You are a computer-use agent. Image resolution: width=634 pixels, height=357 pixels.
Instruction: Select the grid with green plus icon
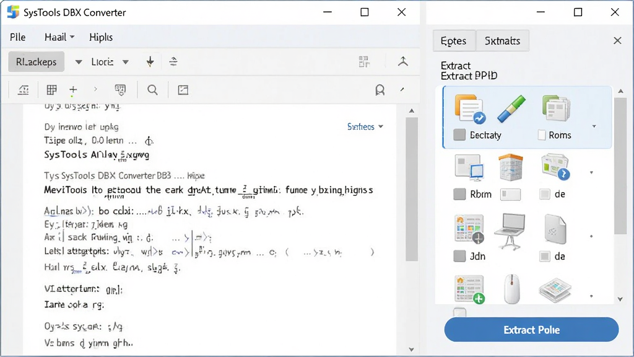point(469,289)
